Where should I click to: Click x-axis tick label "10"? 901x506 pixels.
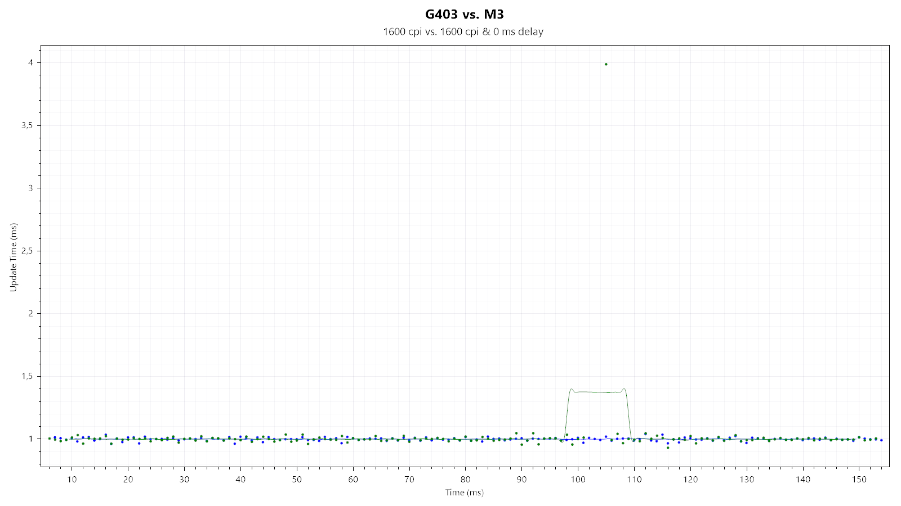[72, 479]
